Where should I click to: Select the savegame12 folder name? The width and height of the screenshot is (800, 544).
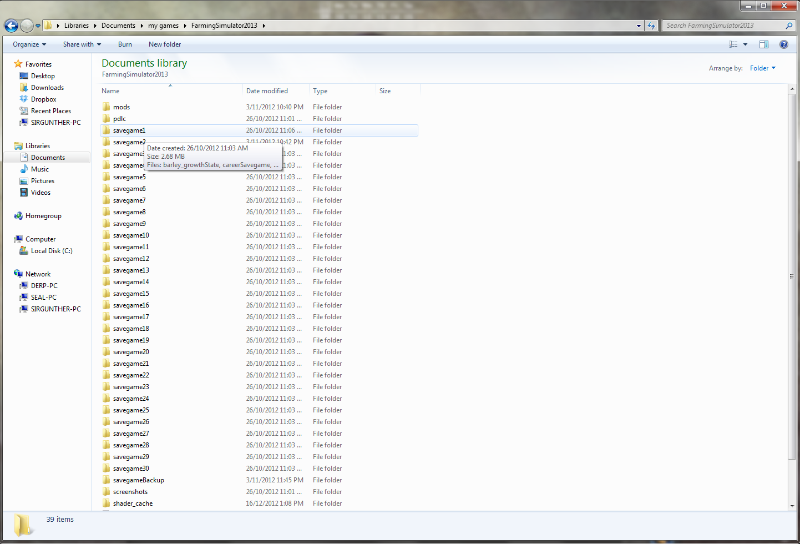131,259
